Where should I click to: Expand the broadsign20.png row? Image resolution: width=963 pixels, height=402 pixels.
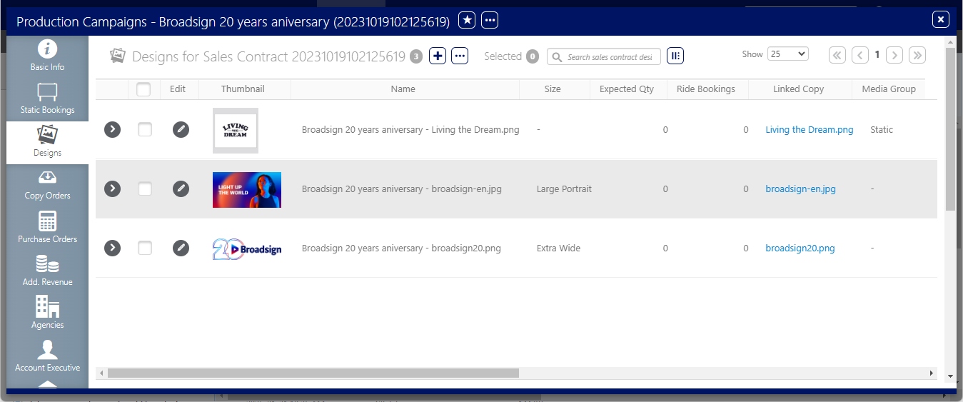coord(112,248)
